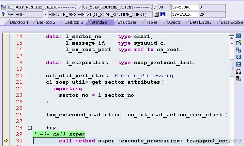Switch to the DetailDisplay tab

(201, 22)
